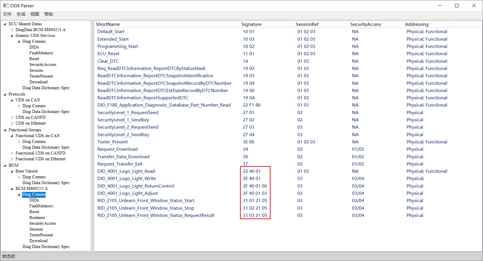Screen dimensions: 483x261
Task: Collapse the Functional Groups node
Action: pyautogui.click(x=5, y=130)
